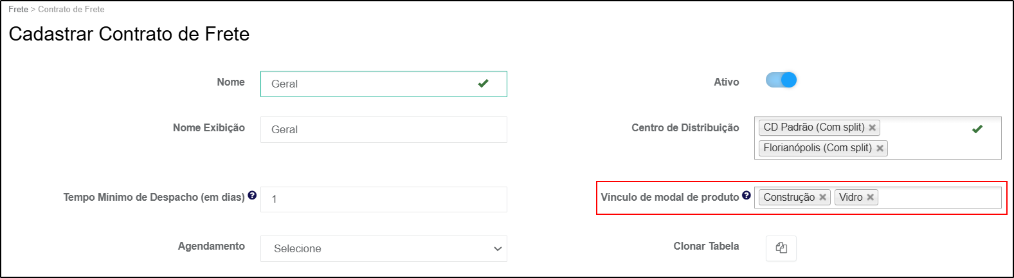Remove CD Padrão (Com split) tag
Image resolution: width=1014 pixels, height=278 pixels.
point(872,127)
